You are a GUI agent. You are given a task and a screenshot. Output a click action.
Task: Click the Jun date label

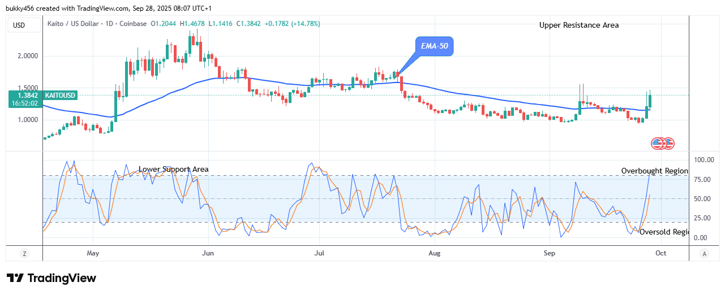pos(209,254)
